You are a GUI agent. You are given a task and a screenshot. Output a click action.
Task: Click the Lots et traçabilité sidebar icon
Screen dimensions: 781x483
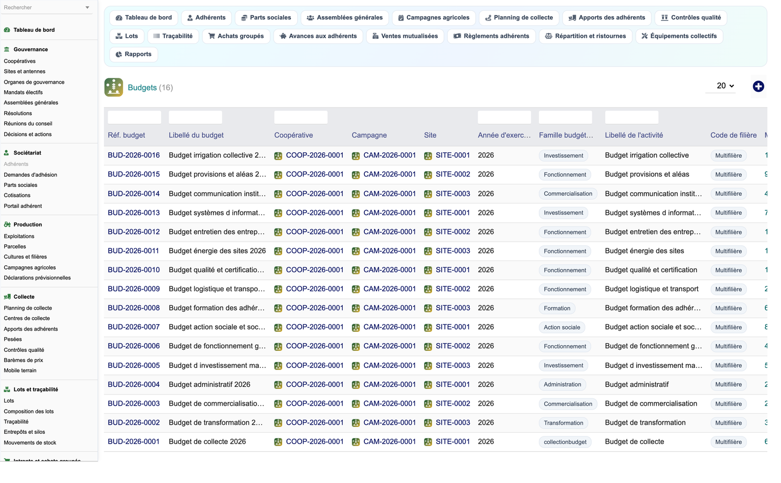click(x=7, y=390)
